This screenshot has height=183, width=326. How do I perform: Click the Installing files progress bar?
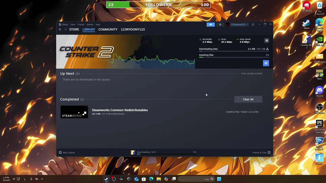pyautogui.click(x=234, y=57)
